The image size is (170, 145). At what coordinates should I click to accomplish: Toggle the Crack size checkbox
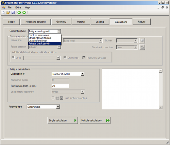[x=65, y=57]
